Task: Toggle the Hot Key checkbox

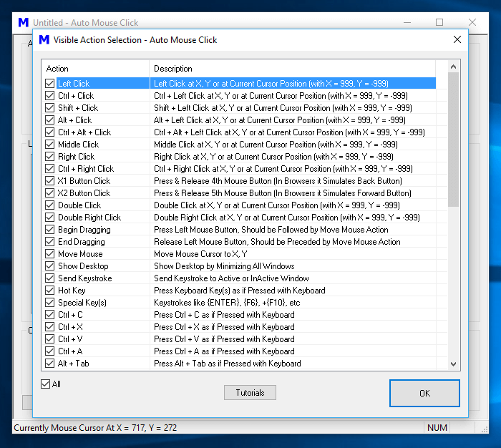Action: point(49,290)
